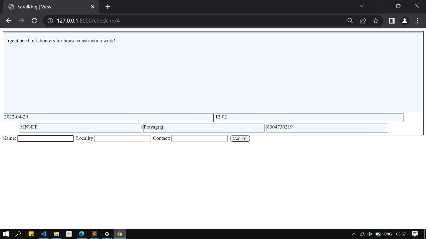Screen dimensions: 426x239
Task: Click the MNNIT field
Action: pyautogui.click(x=80, y=128)
